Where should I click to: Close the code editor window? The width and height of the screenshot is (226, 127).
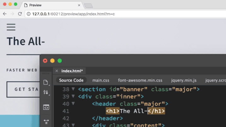click(45, 61)
